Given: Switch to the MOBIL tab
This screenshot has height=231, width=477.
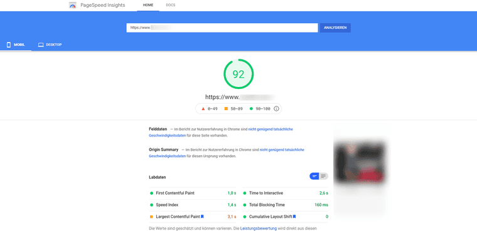Looking at the screenshot, I should click(x=16, y=45).
